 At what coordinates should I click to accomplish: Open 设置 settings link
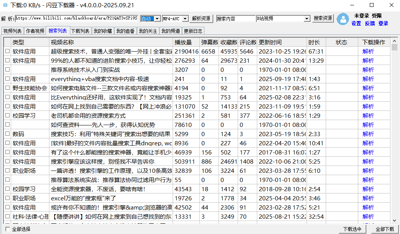[x=356, y=23]
